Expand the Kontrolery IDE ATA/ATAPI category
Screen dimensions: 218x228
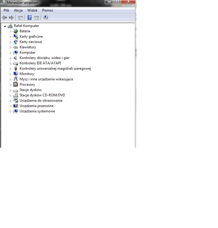pos(10,63)
